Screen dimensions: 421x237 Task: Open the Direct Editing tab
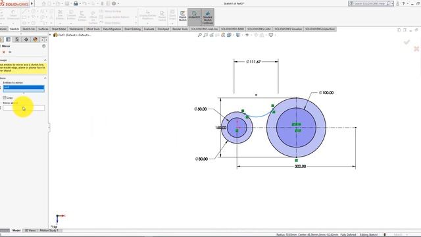(132, 29)
